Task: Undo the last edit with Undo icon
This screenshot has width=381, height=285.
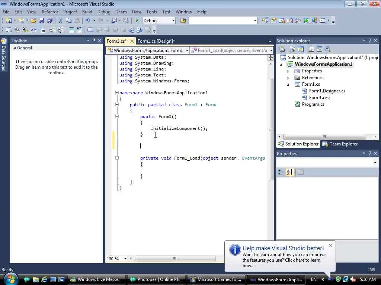Action: pos(88,21)
